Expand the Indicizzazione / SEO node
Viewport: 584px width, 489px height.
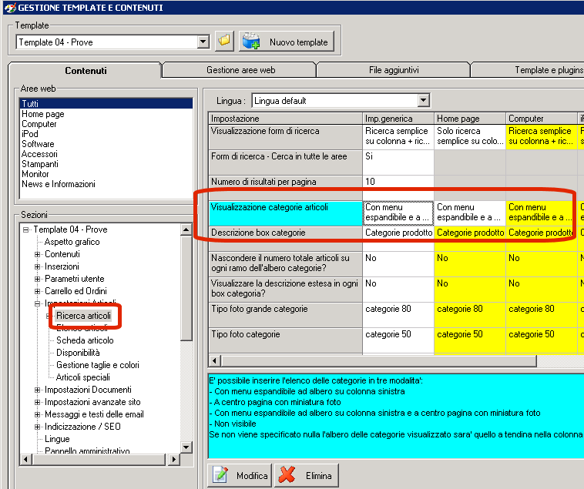click(38, 427)
